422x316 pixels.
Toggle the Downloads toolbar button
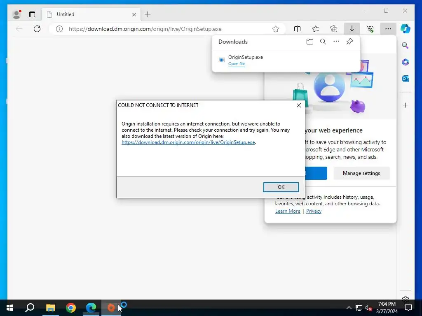pyautogui.click(x=352, y=29)
